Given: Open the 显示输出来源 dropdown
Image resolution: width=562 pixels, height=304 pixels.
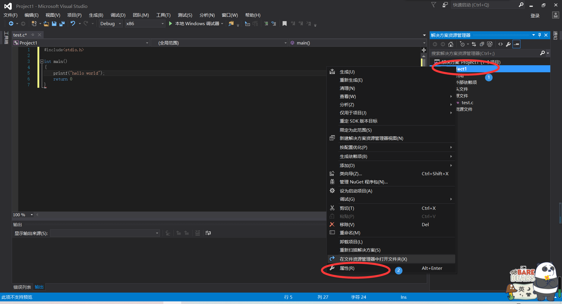Looking at the screenshot, I should click(x=105, y=233).
